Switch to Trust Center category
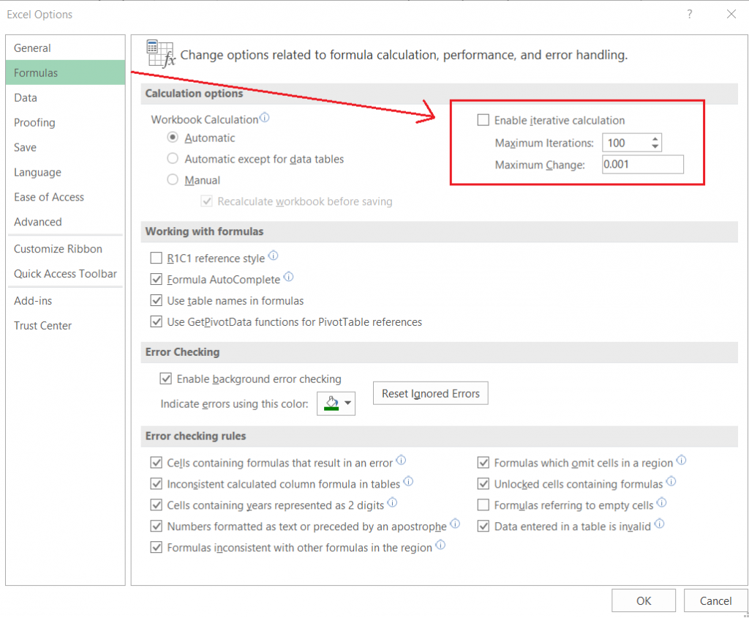Viewport: 749px width, 618px height. click(43, 326)
